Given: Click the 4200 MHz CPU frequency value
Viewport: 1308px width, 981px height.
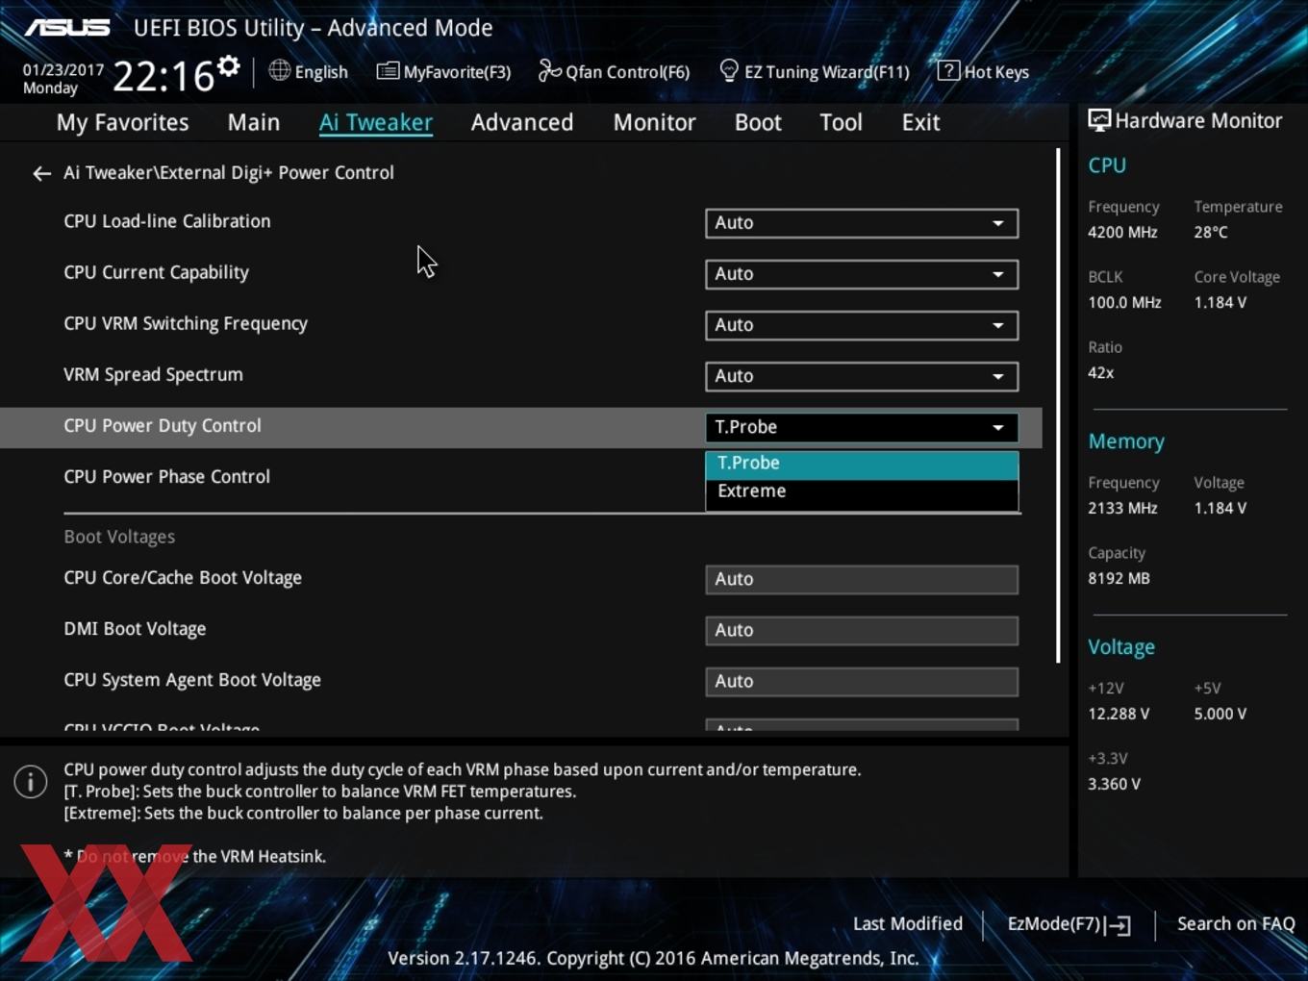Looking at the screenshot, I should click(x=1122, y=232).
